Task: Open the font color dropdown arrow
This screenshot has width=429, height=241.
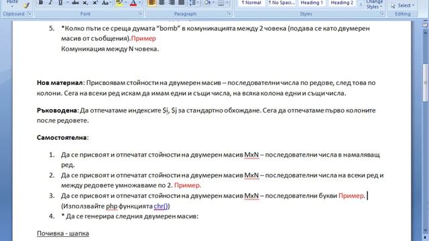Action: [x=139, y=3]
